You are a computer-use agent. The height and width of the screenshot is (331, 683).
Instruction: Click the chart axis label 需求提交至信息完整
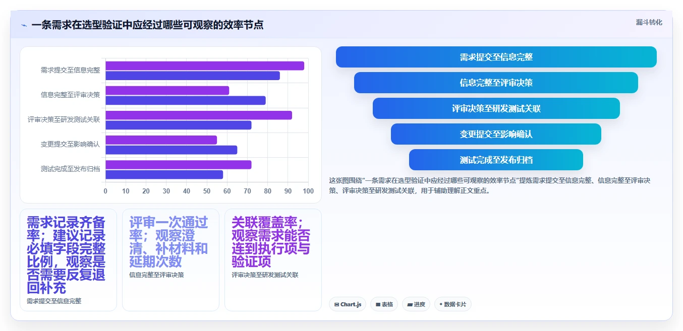71,71
